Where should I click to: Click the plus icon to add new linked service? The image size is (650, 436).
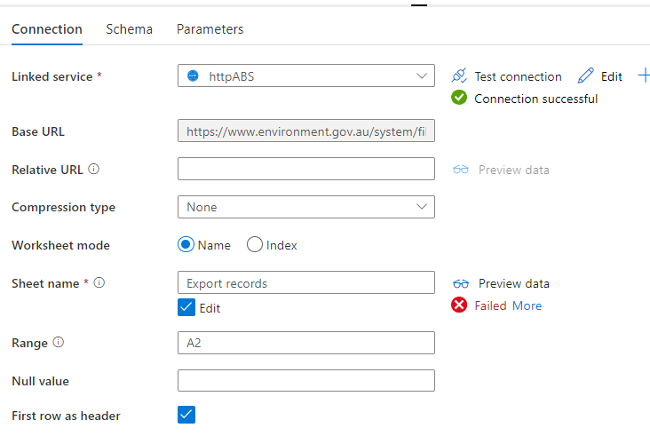coord(644,75)
